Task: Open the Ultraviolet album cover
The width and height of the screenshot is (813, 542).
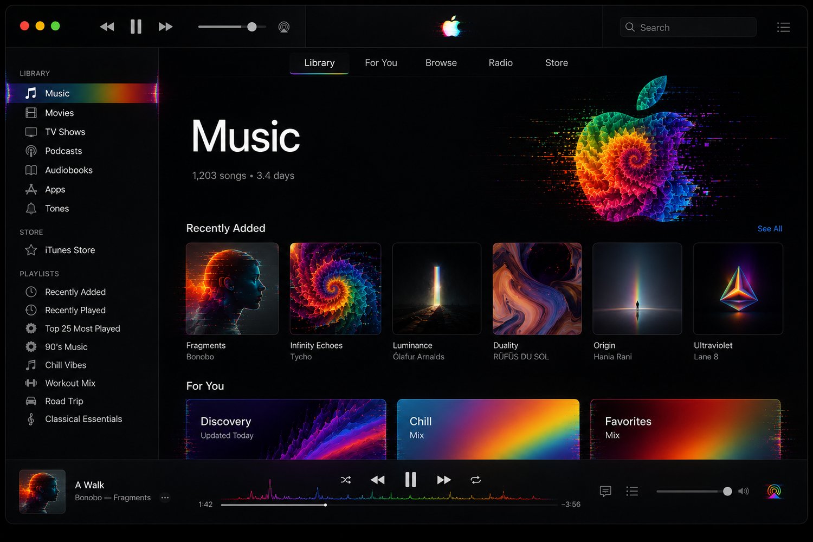Action: pyautogui.click(x=738, y=288)
